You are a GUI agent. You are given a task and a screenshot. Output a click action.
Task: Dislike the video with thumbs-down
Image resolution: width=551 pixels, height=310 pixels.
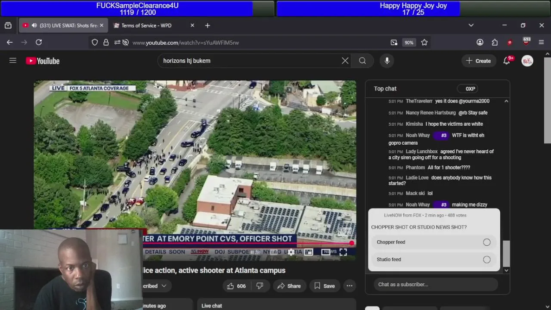click(260, 286)
